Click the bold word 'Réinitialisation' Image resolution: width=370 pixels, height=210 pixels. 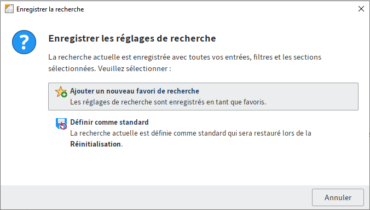(x=96, y=144)
